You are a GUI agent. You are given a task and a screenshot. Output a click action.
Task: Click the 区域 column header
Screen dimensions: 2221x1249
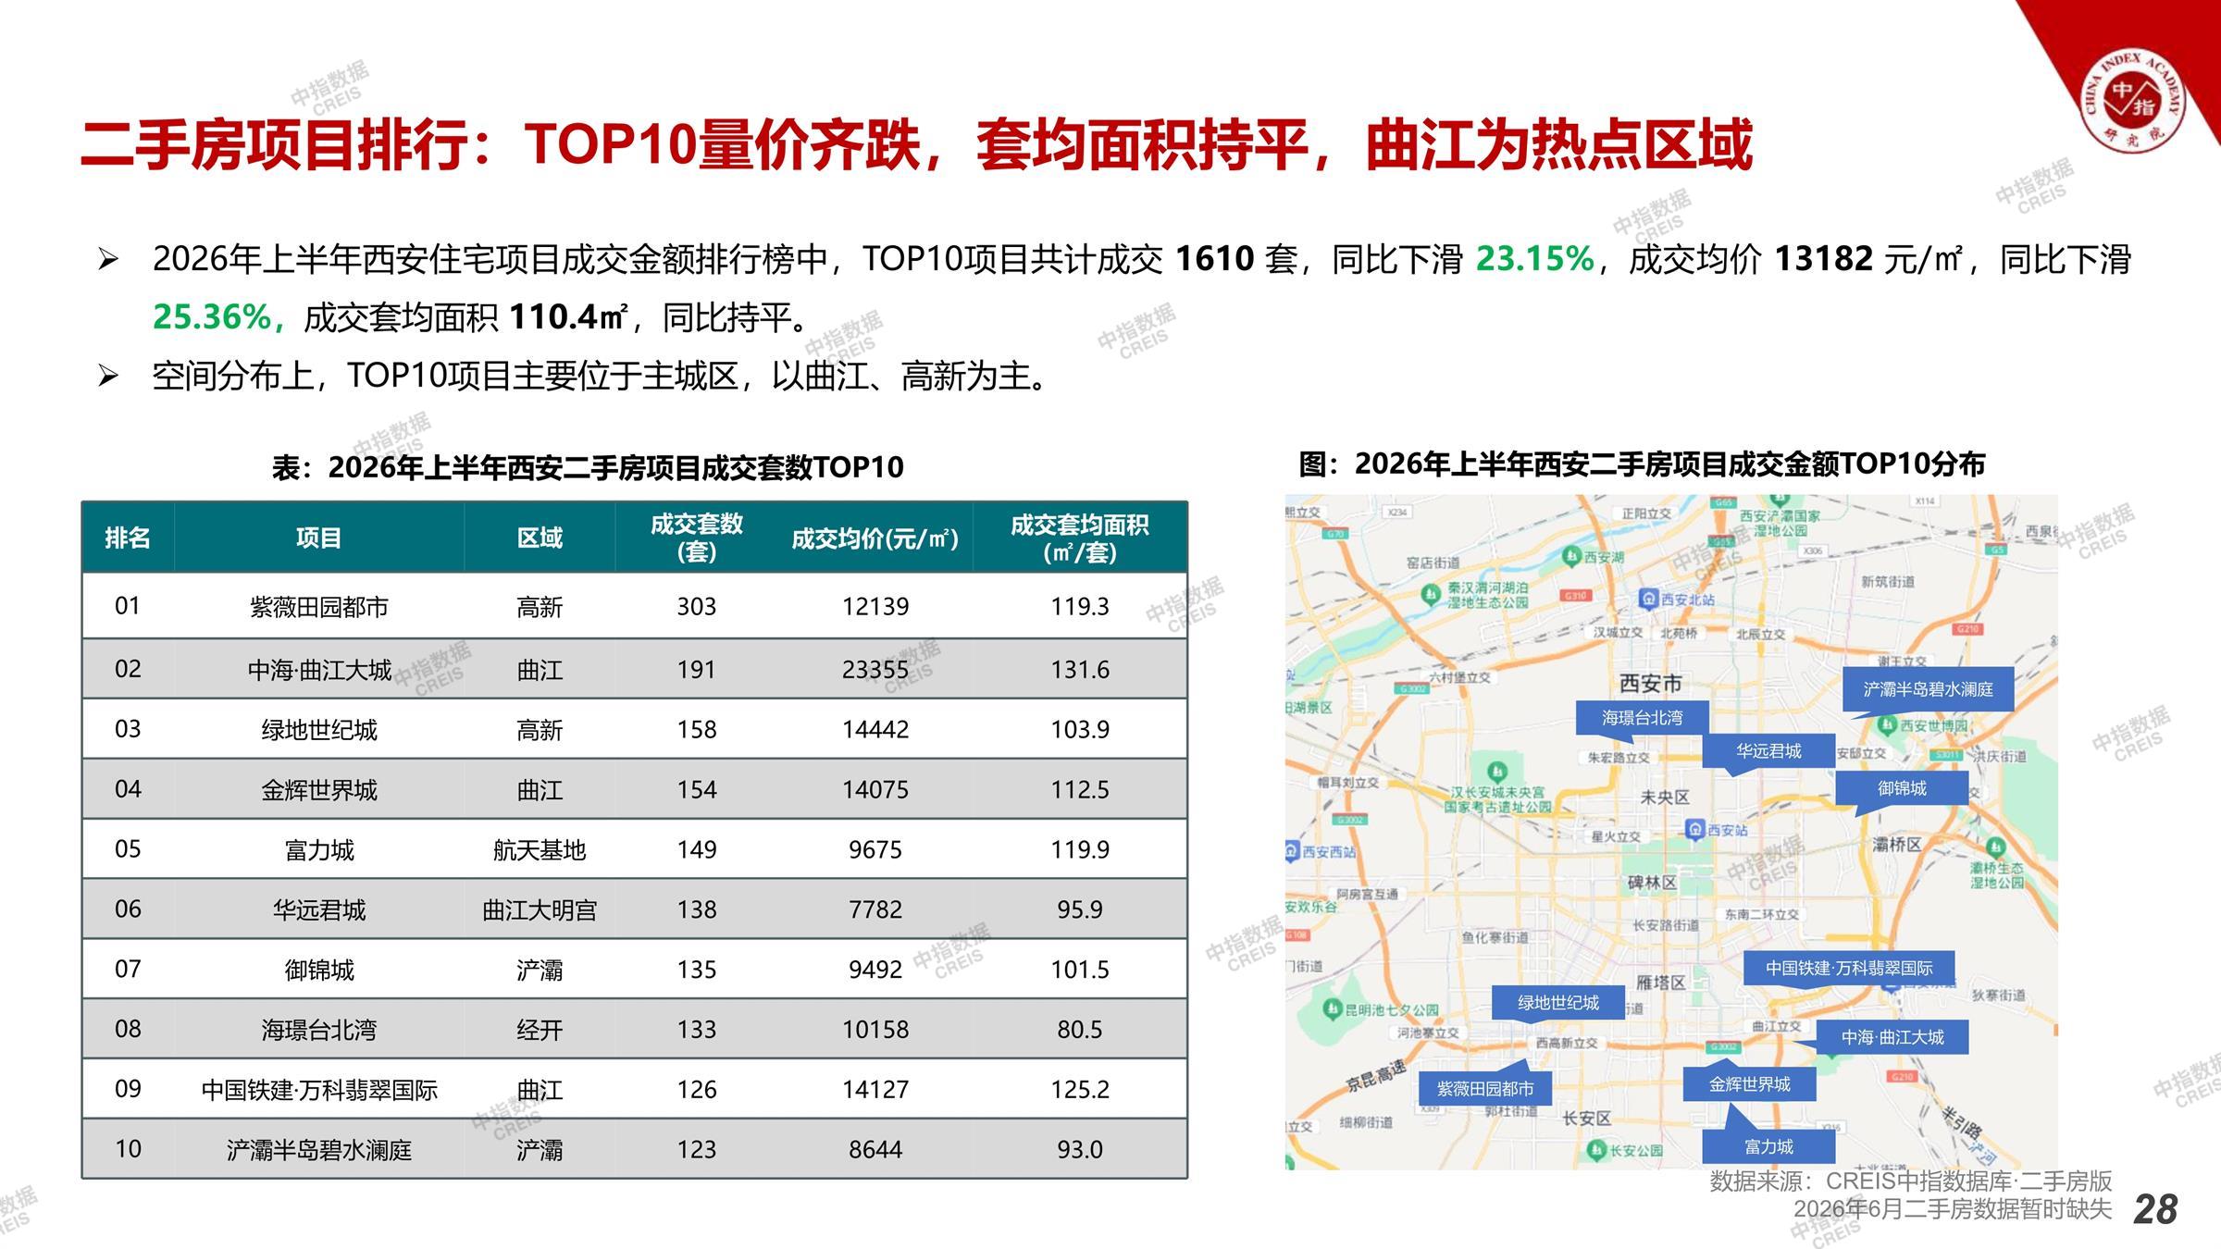click(540, 538)
